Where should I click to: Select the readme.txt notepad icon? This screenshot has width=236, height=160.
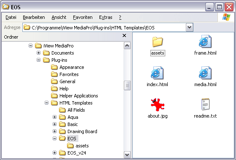[x=205, y=105]
